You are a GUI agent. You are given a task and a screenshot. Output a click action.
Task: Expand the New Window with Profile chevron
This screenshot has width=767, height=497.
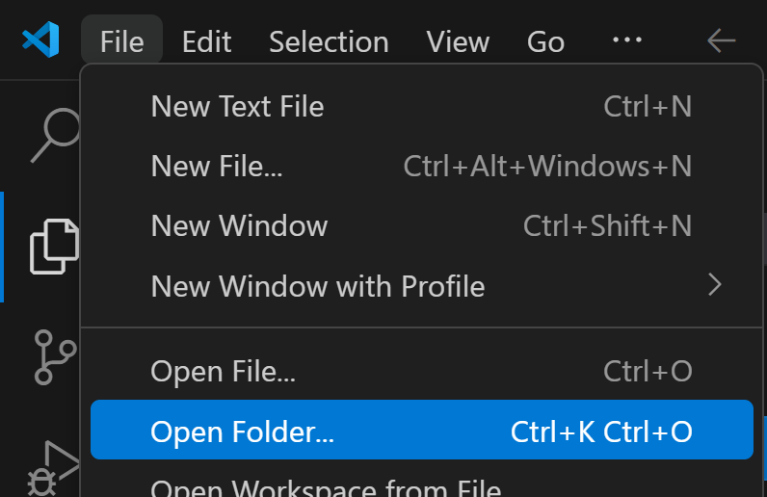pyautogui.click(x=715, y=285)
